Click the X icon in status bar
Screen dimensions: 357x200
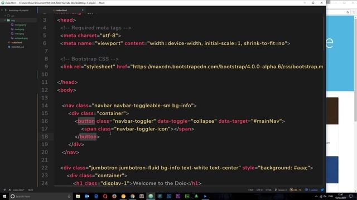[9, 190]
